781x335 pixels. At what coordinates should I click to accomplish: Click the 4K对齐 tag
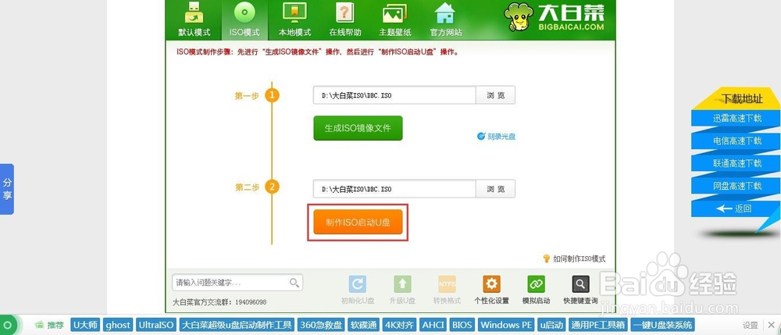399,325
